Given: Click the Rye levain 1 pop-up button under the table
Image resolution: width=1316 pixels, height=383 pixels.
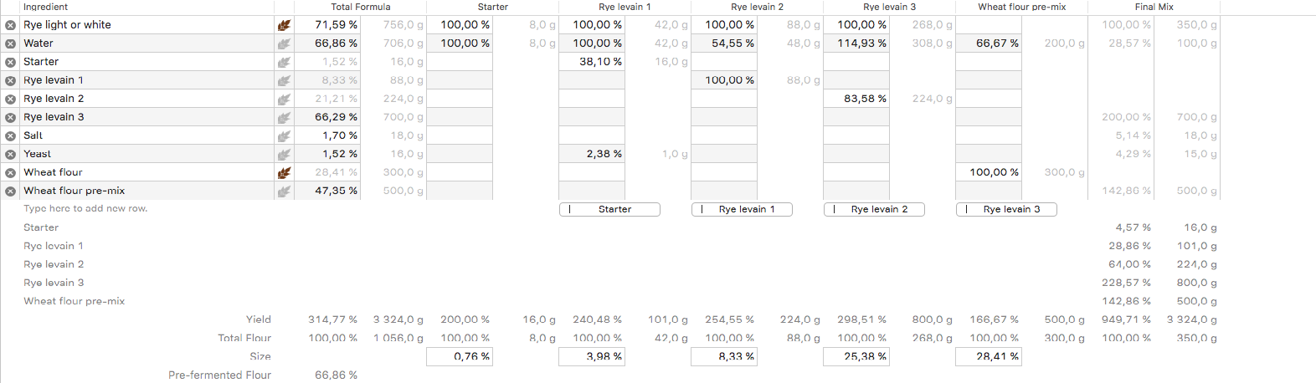Looking at the screenshot, I should click(742, 209).
